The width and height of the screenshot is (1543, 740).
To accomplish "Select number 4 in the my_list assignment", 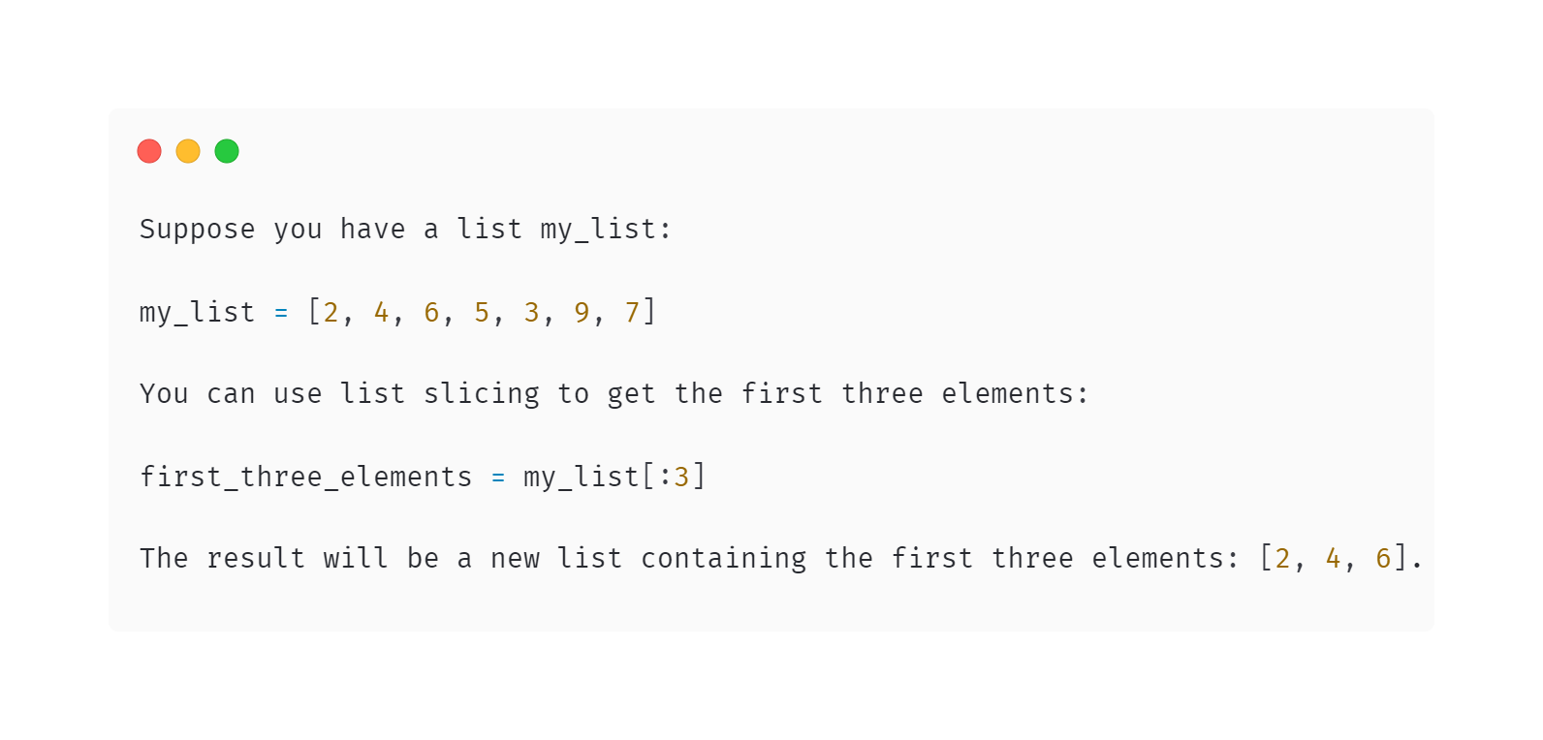I will 382,313.
